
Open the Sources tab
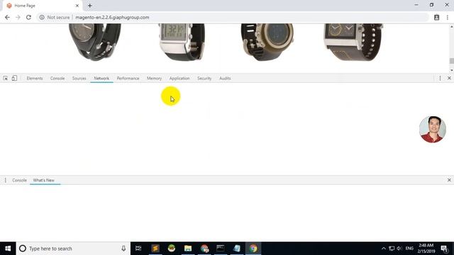(x=79, y=79)
